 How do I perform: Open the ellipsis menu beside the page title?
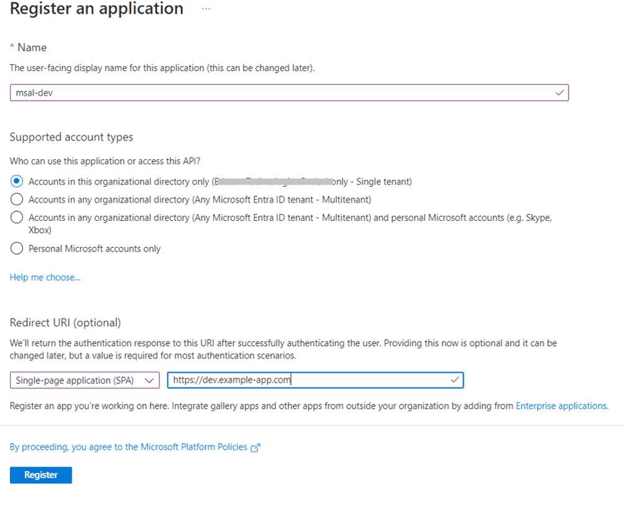[x=206, y=10]
